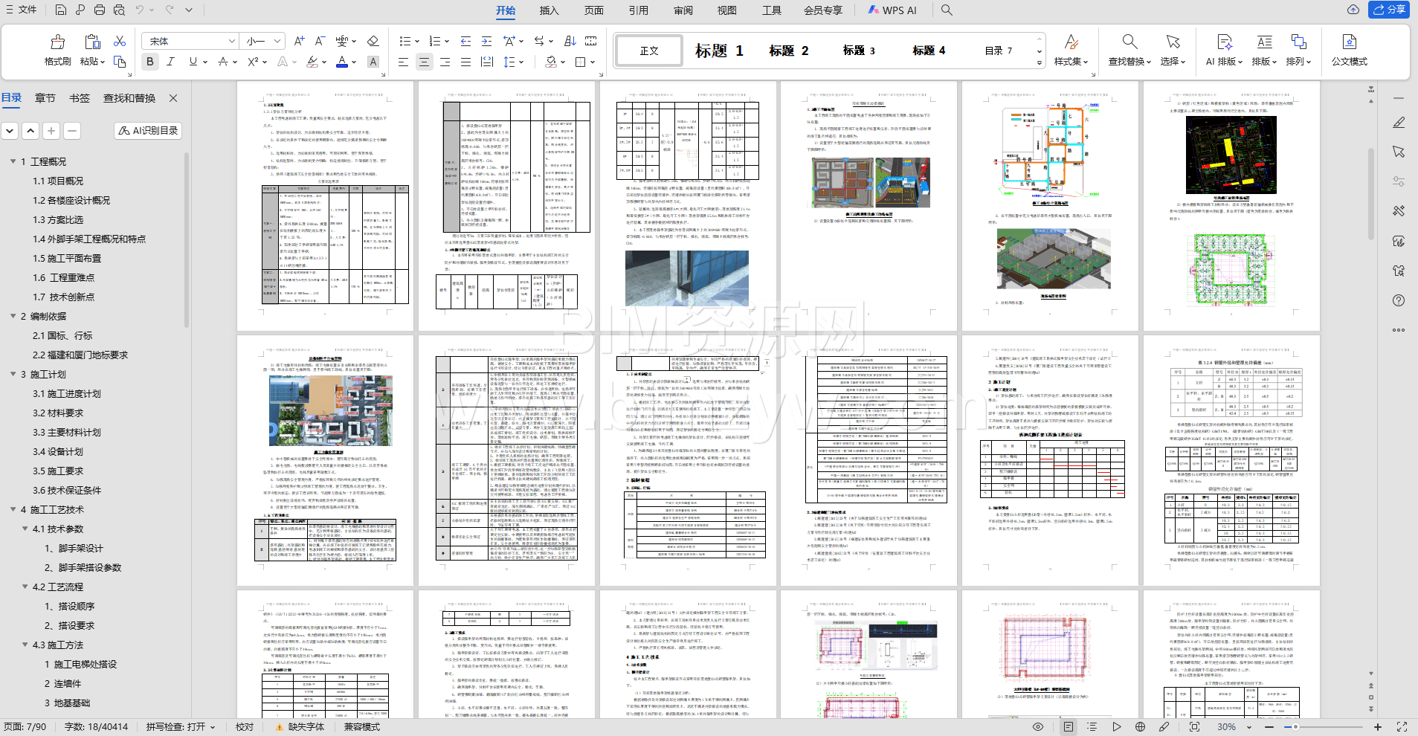Click the Redo arrow
The image size is (1418, 736).
[x=170, y=10]
